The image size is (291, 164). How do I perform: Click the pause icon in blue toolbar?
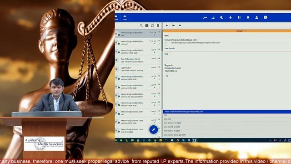[239, 17]
